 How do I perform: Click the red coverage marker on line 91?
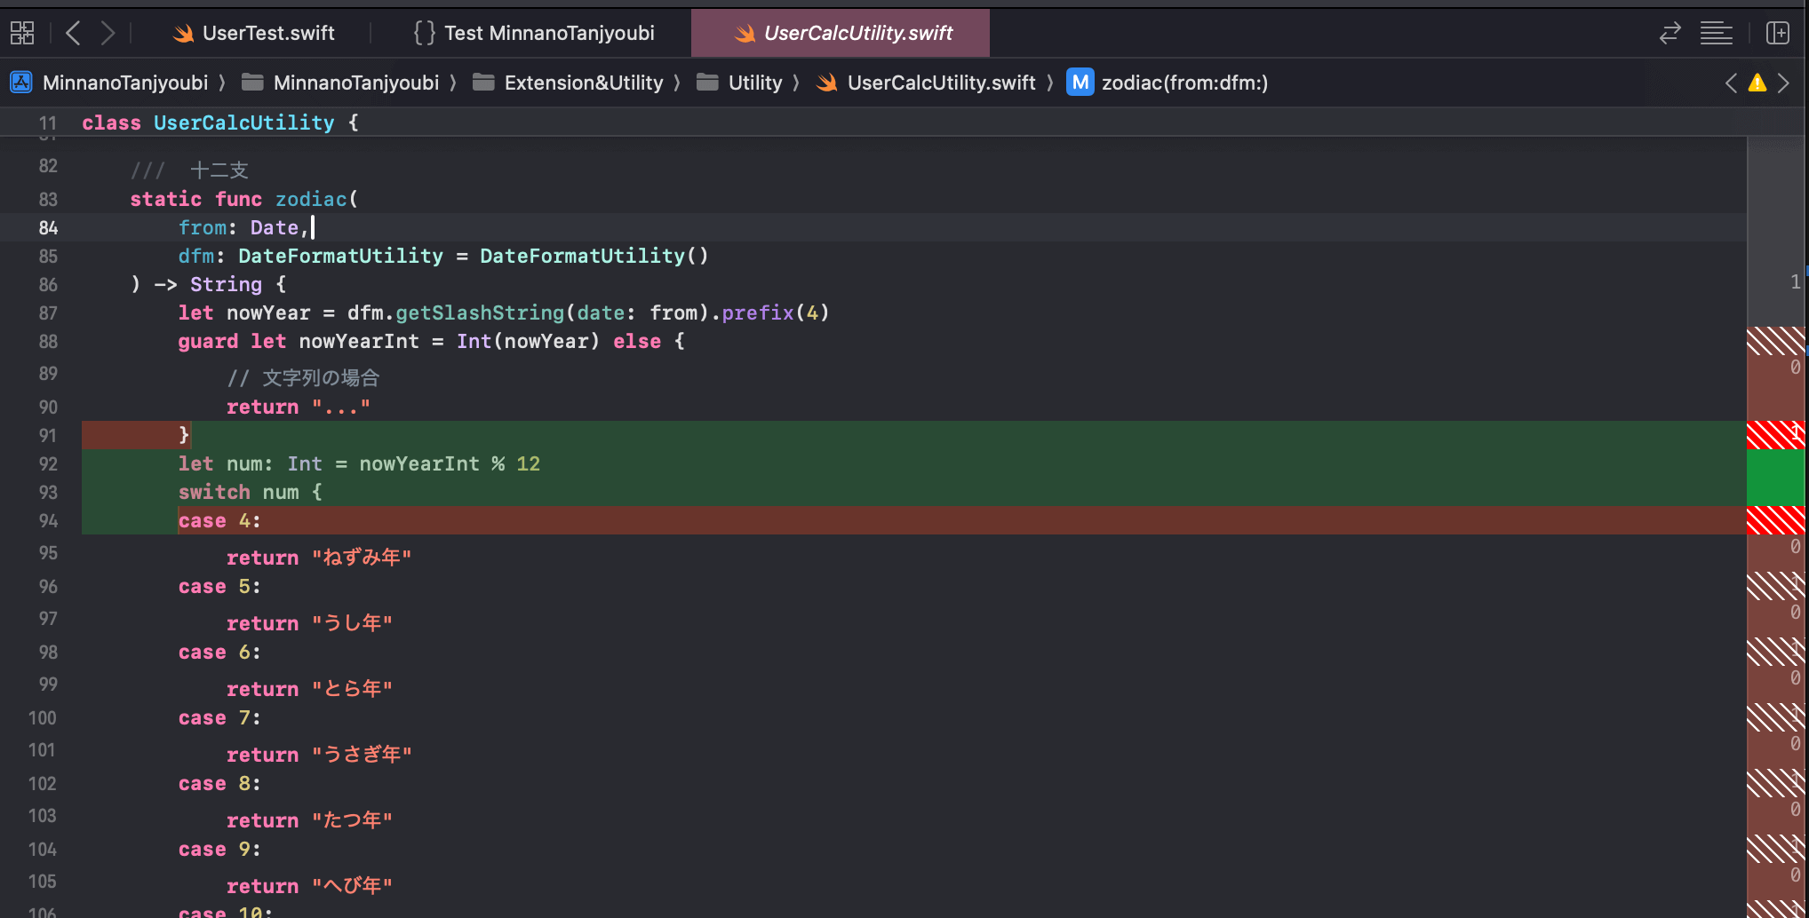coord(1775,435)
